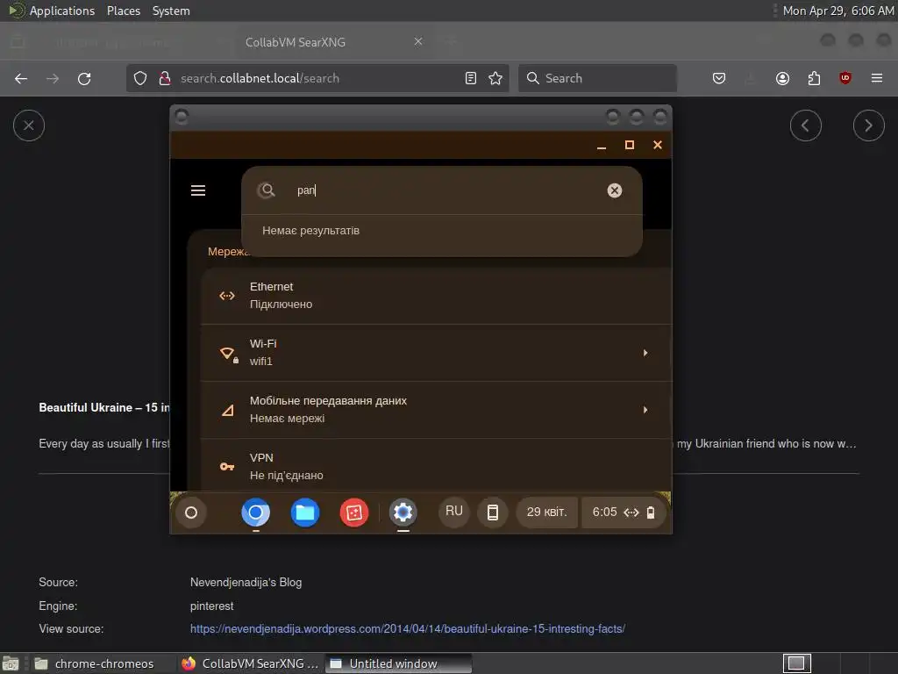Close the CollabVM SearXNG tab
Image resolution: width=898 pixels, height=674 pixels.
tap(418, 42)
